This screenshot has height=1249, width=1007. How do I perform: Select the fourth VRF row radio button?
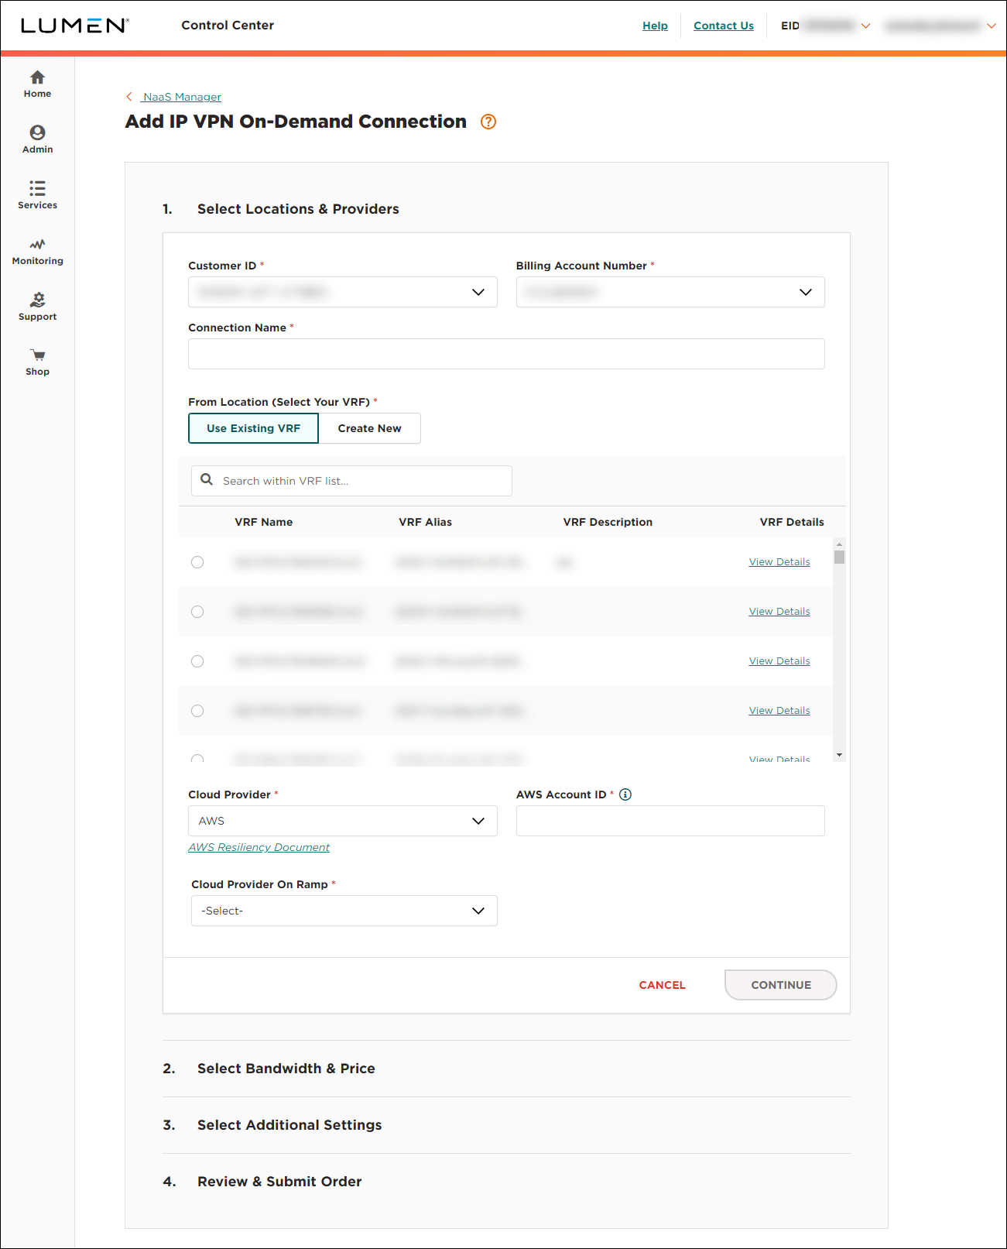click(x=197, y=711)
